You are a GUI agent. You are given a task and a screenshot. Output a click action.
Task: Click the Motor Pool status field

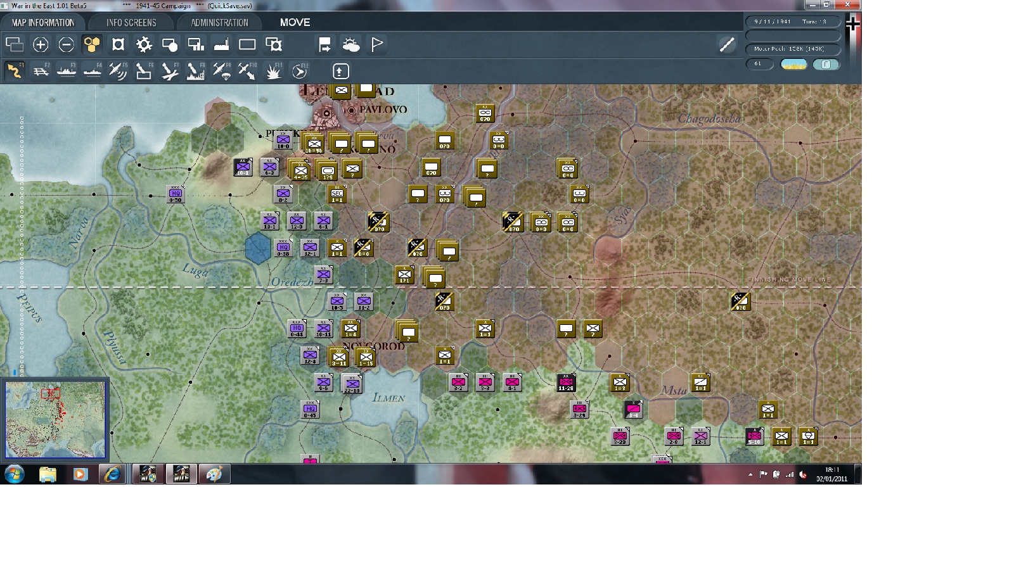[793, 49]
